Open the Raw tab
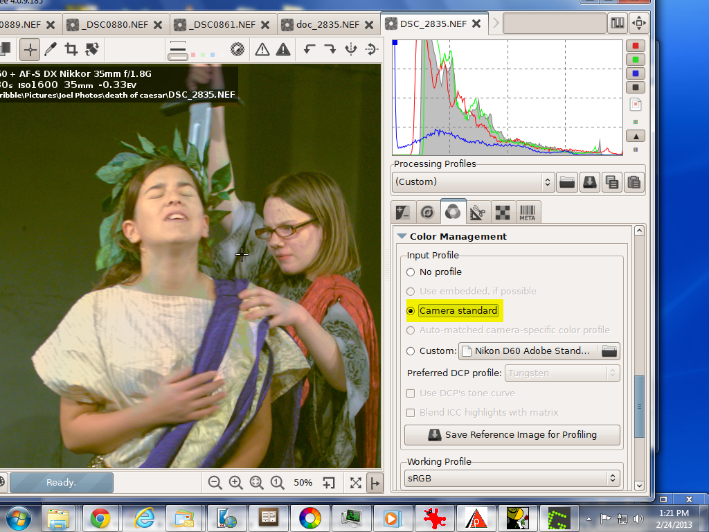Screen dimensions: 709x532 point(503,212)
